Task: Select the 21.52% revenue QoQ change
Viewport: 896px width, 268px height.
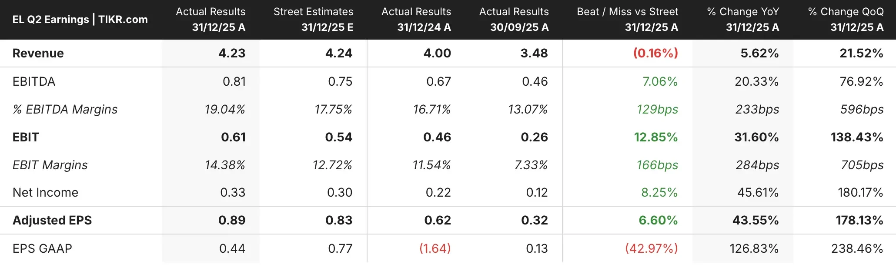Action: click(861, 53)
